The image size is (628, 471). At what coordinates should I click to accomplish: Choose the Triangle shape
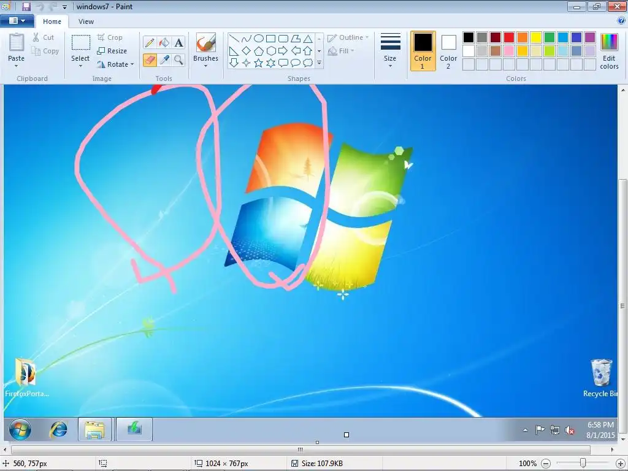[308, 39]
